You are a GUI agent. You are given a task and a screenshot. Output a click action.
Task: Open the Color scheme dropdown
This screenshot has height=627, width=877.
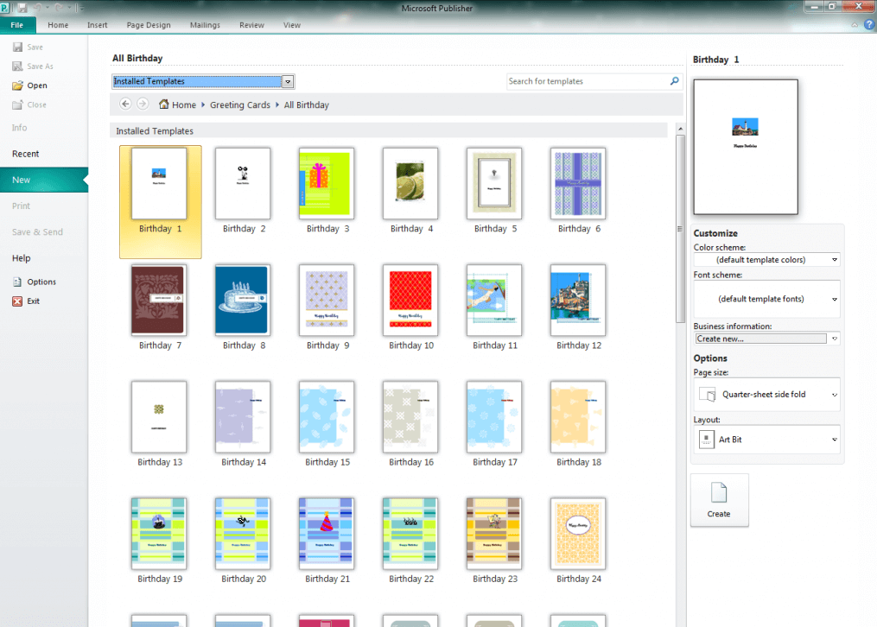835,260
